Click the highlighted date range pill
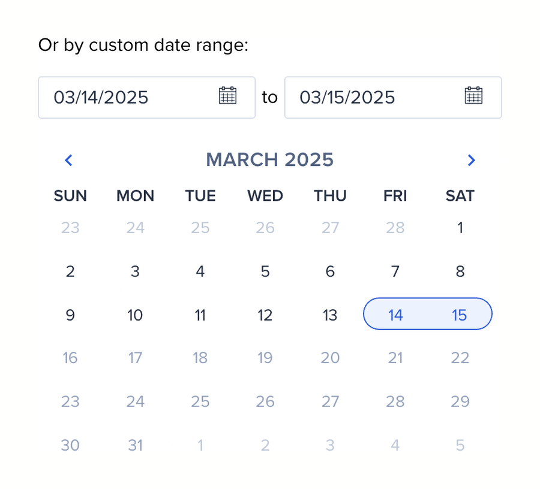 tap(427, 314)
